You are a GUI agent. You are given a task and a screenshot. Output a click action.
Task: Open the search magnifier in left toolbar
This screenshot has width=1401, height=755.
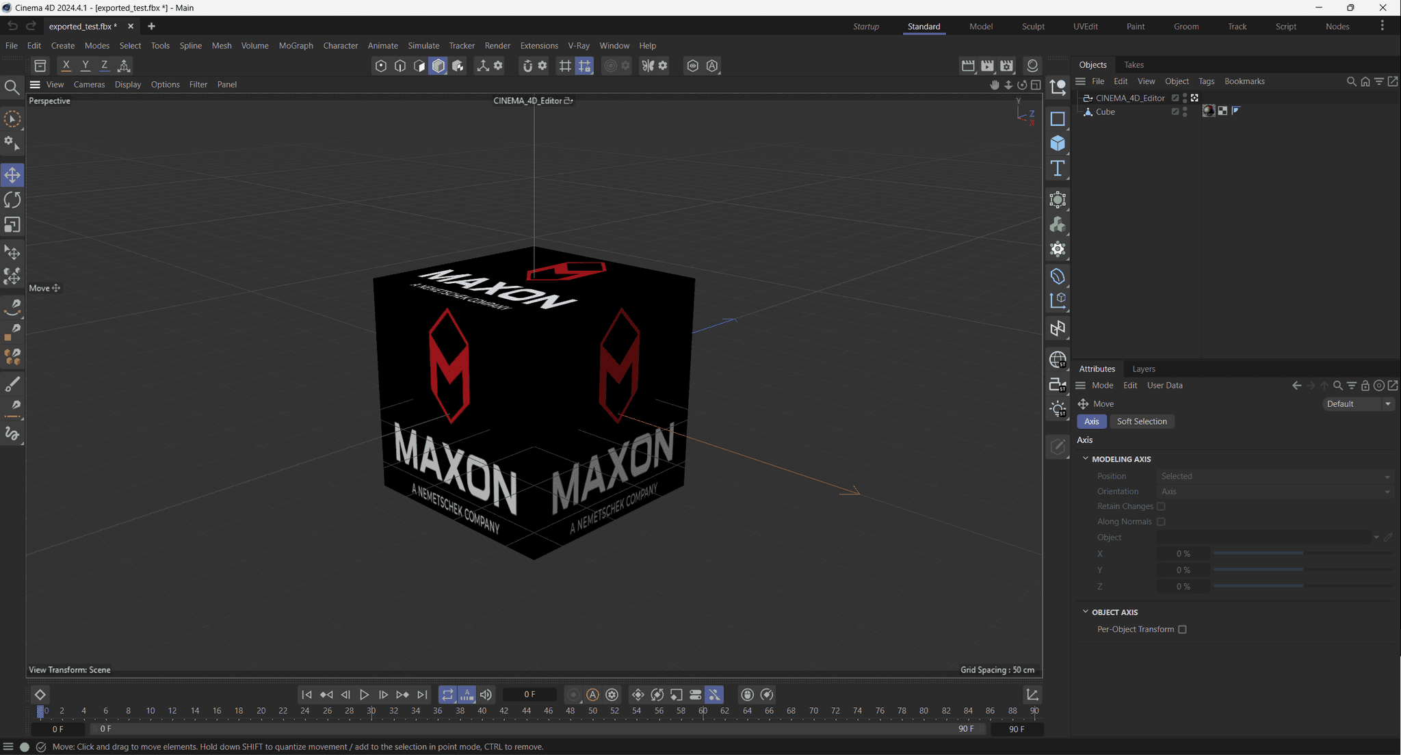[12, 87]
